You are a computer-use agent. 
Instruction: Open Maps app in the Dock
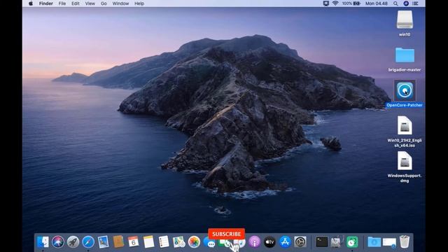179,242
